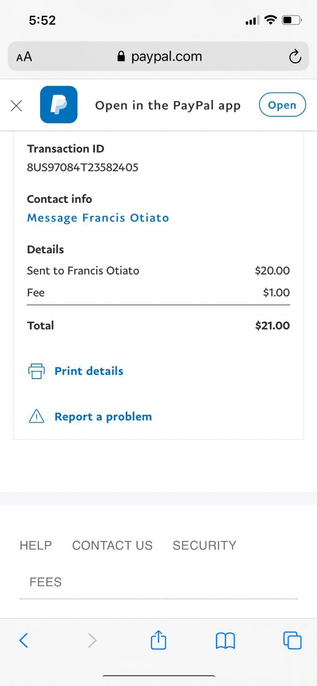Image resolution: width=317 pixels, height=686 pixels.
Task: Tap the paypal.com address field
Action: coord(160,57)
